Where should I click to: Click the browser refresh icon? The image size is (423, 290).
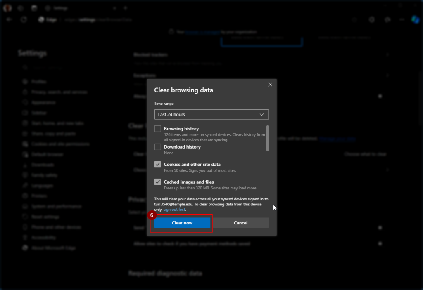(24, 19)
